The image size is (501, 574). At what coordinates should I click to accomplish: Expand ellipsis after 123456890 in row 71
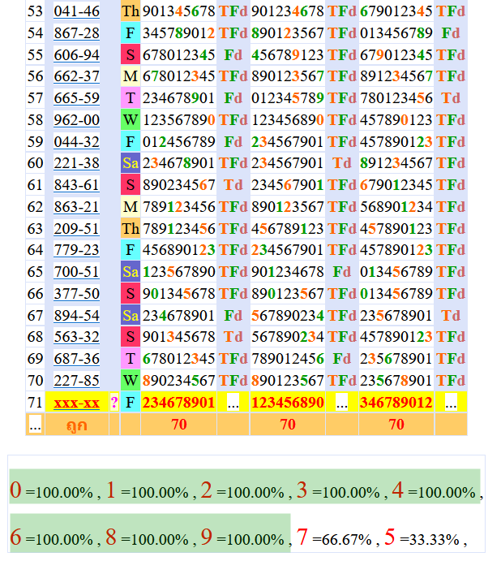pyautogui.click(x=341, y=403)
